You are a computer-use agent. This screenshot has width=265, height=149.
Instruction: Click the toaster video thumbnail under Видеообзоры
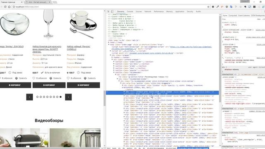point(24,138)
